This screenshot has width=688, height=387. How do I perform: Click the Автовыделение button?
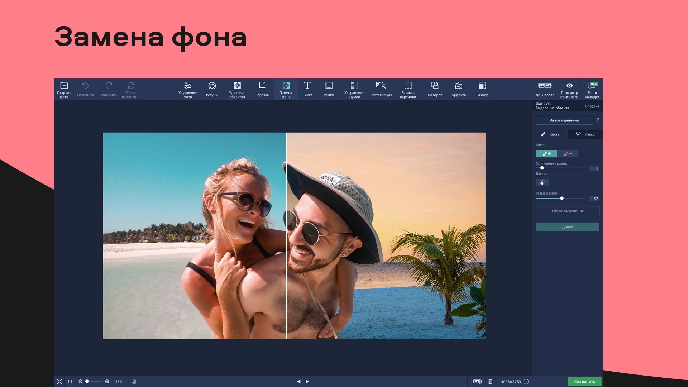564,120
